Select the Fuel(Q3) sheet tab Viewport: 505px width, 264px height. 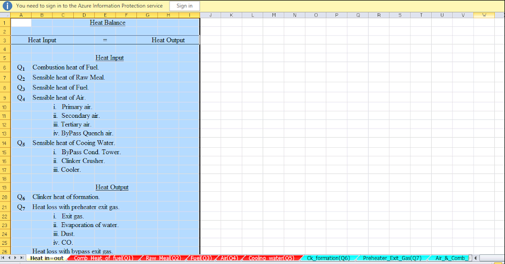(201, 258)
